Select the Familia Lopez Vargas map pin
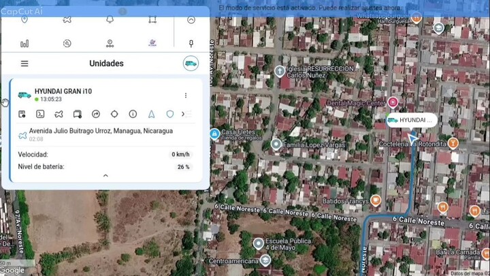This screenshot has width=490, height=276. pos(276,144)
